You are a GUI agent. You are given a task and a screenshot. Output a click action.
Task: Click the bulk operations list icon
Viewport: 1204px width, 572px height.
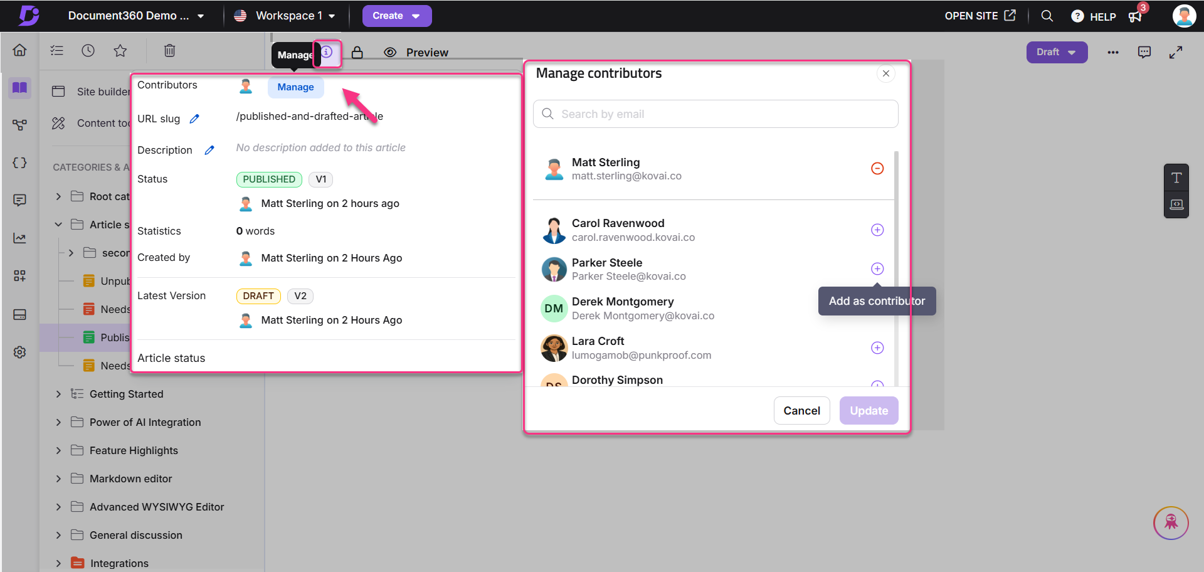point(57,51)
